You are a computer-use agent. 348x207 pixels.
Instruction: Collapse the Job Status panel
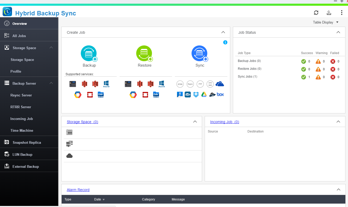pyautogui.click(x=338, y=32)
